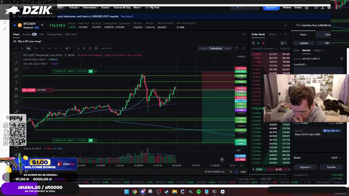349x196 pixels.
Task: Select the Open position tab
Action: tap(303, 35)
